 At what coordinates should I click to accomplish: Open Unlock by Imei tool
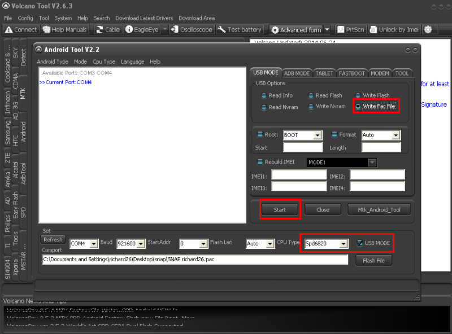click(394, 29)
